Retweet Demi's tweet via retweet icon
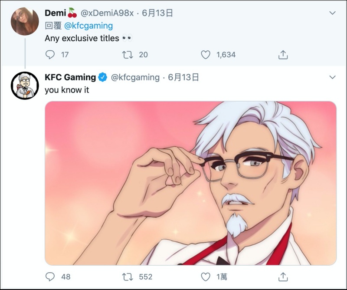This screenshot has height=290, width=347. point(128,55)
